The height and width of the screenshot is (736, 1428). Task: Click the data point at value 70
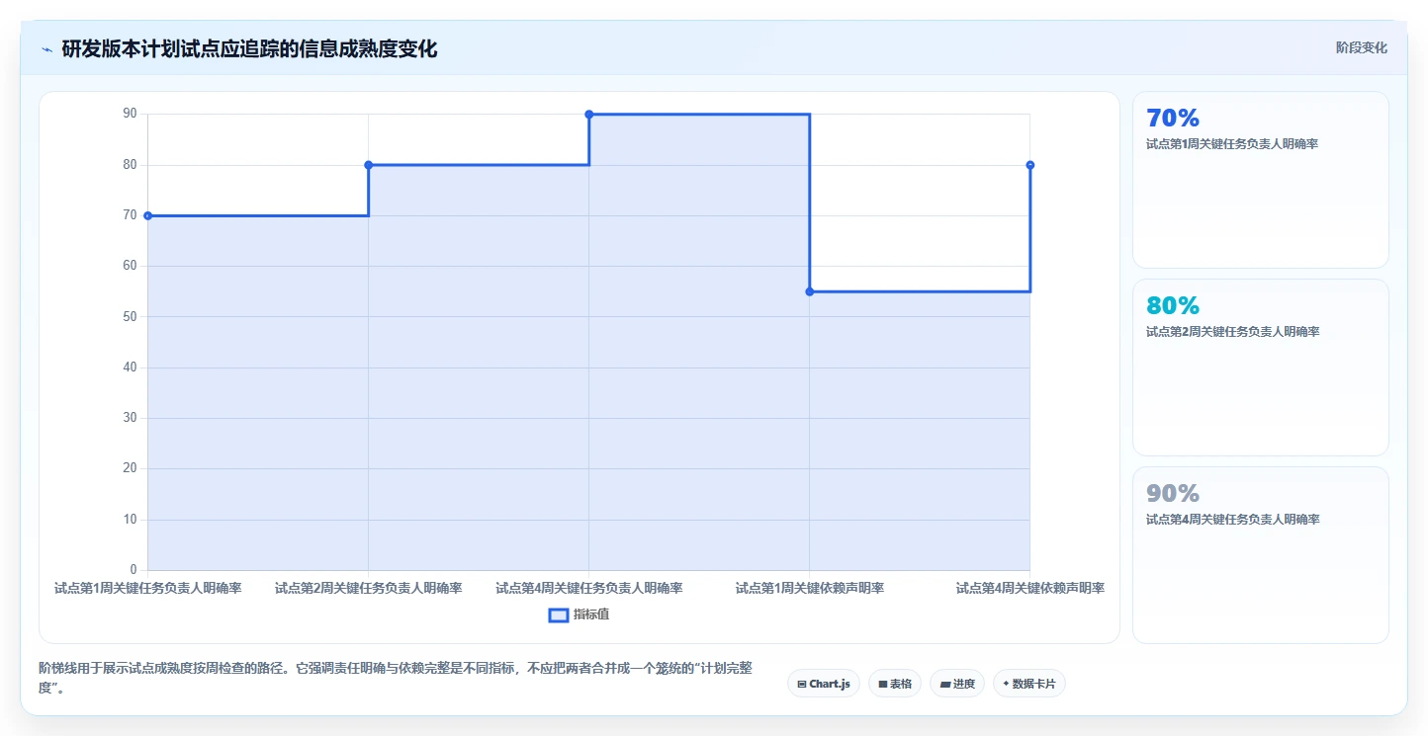click(148, 215)
